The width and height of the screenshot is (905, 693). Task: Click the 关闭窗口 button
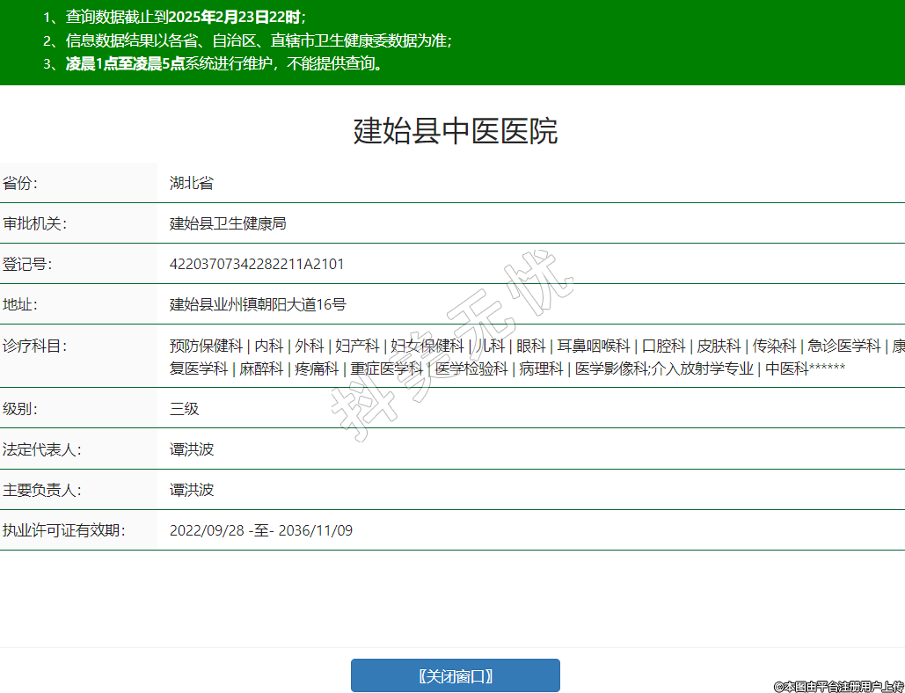[455, 675]
